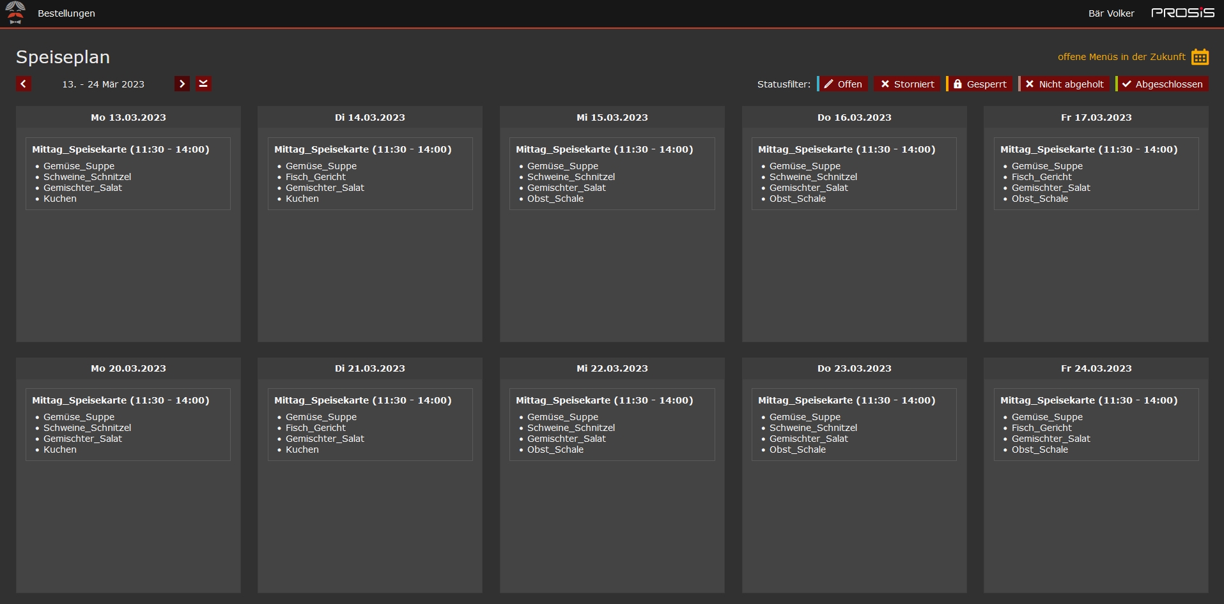Click Gemüse_Suppe in the Fr 17.03.2023 menu
This screenshot has width=1224, height=604.
[1048, 166]
